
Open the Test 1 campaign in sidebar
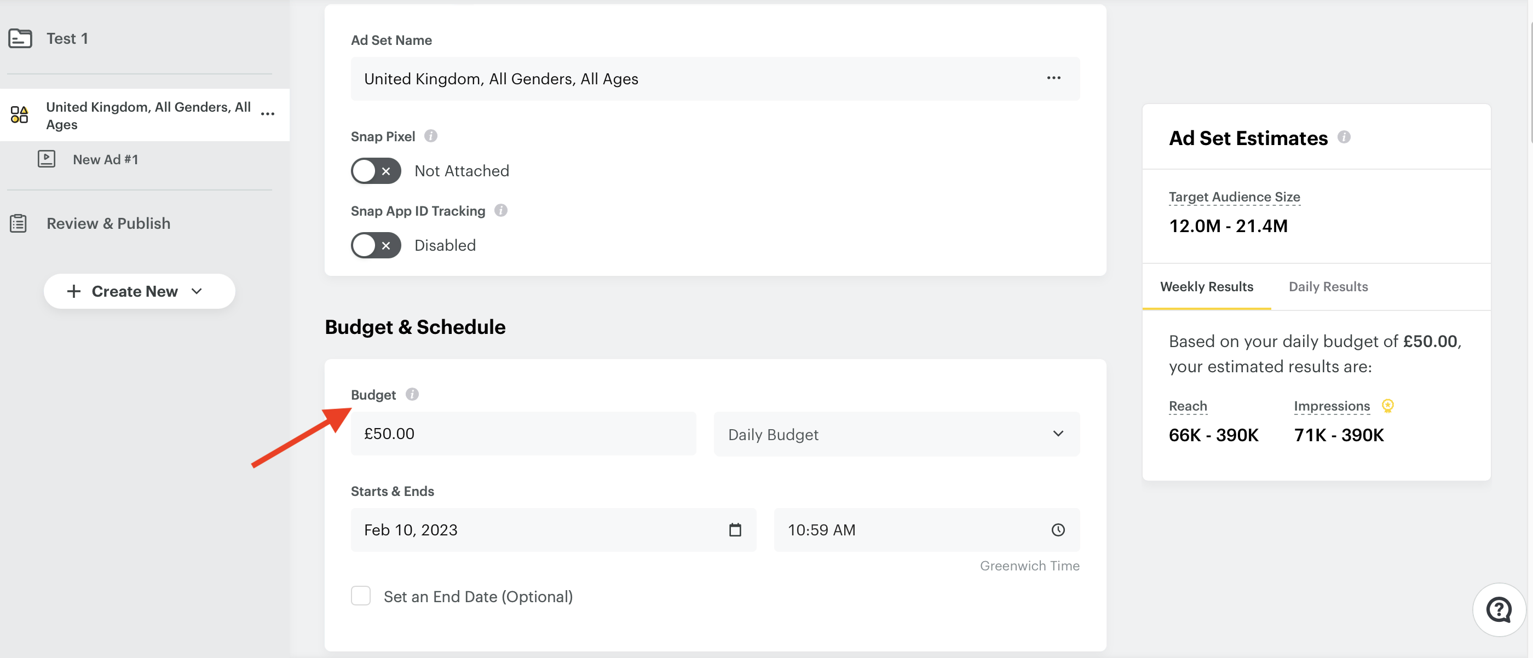pos(67,39)
